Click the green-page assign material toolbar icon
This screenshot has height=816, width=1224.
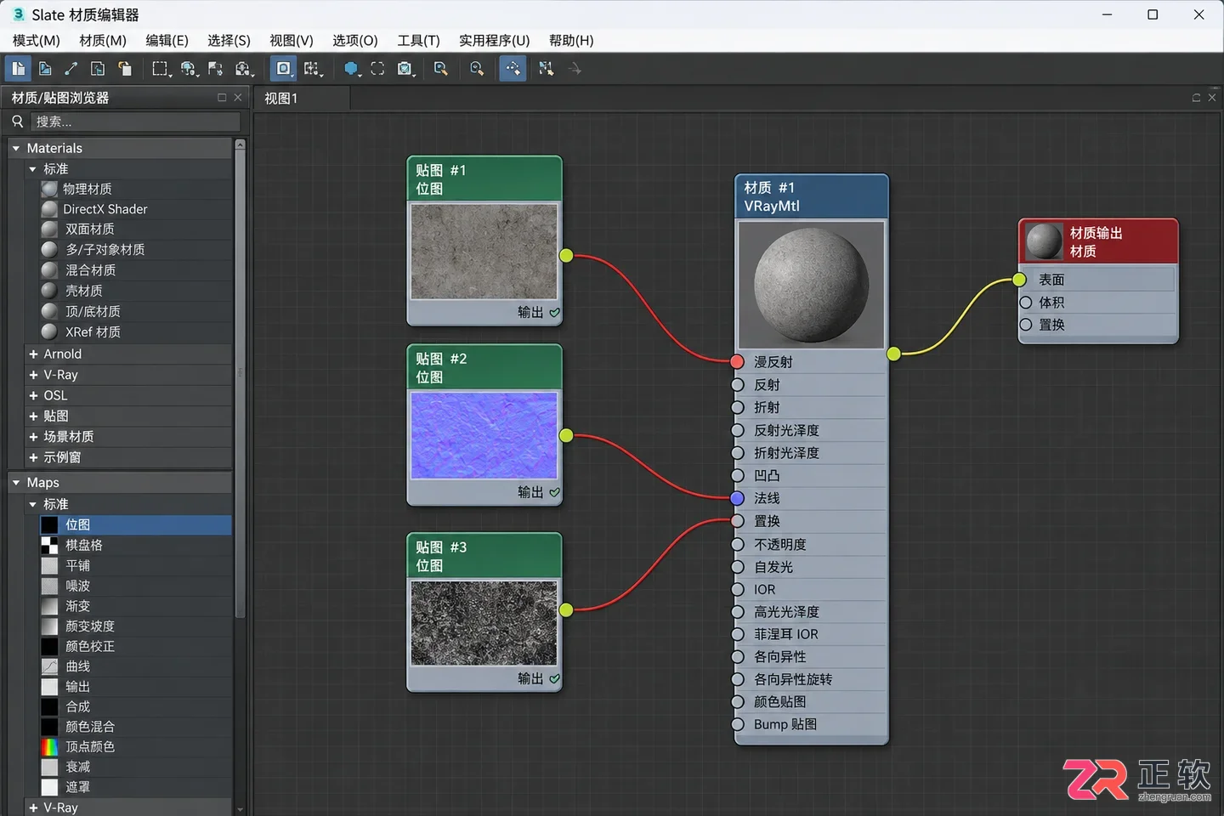pos(98,69)
